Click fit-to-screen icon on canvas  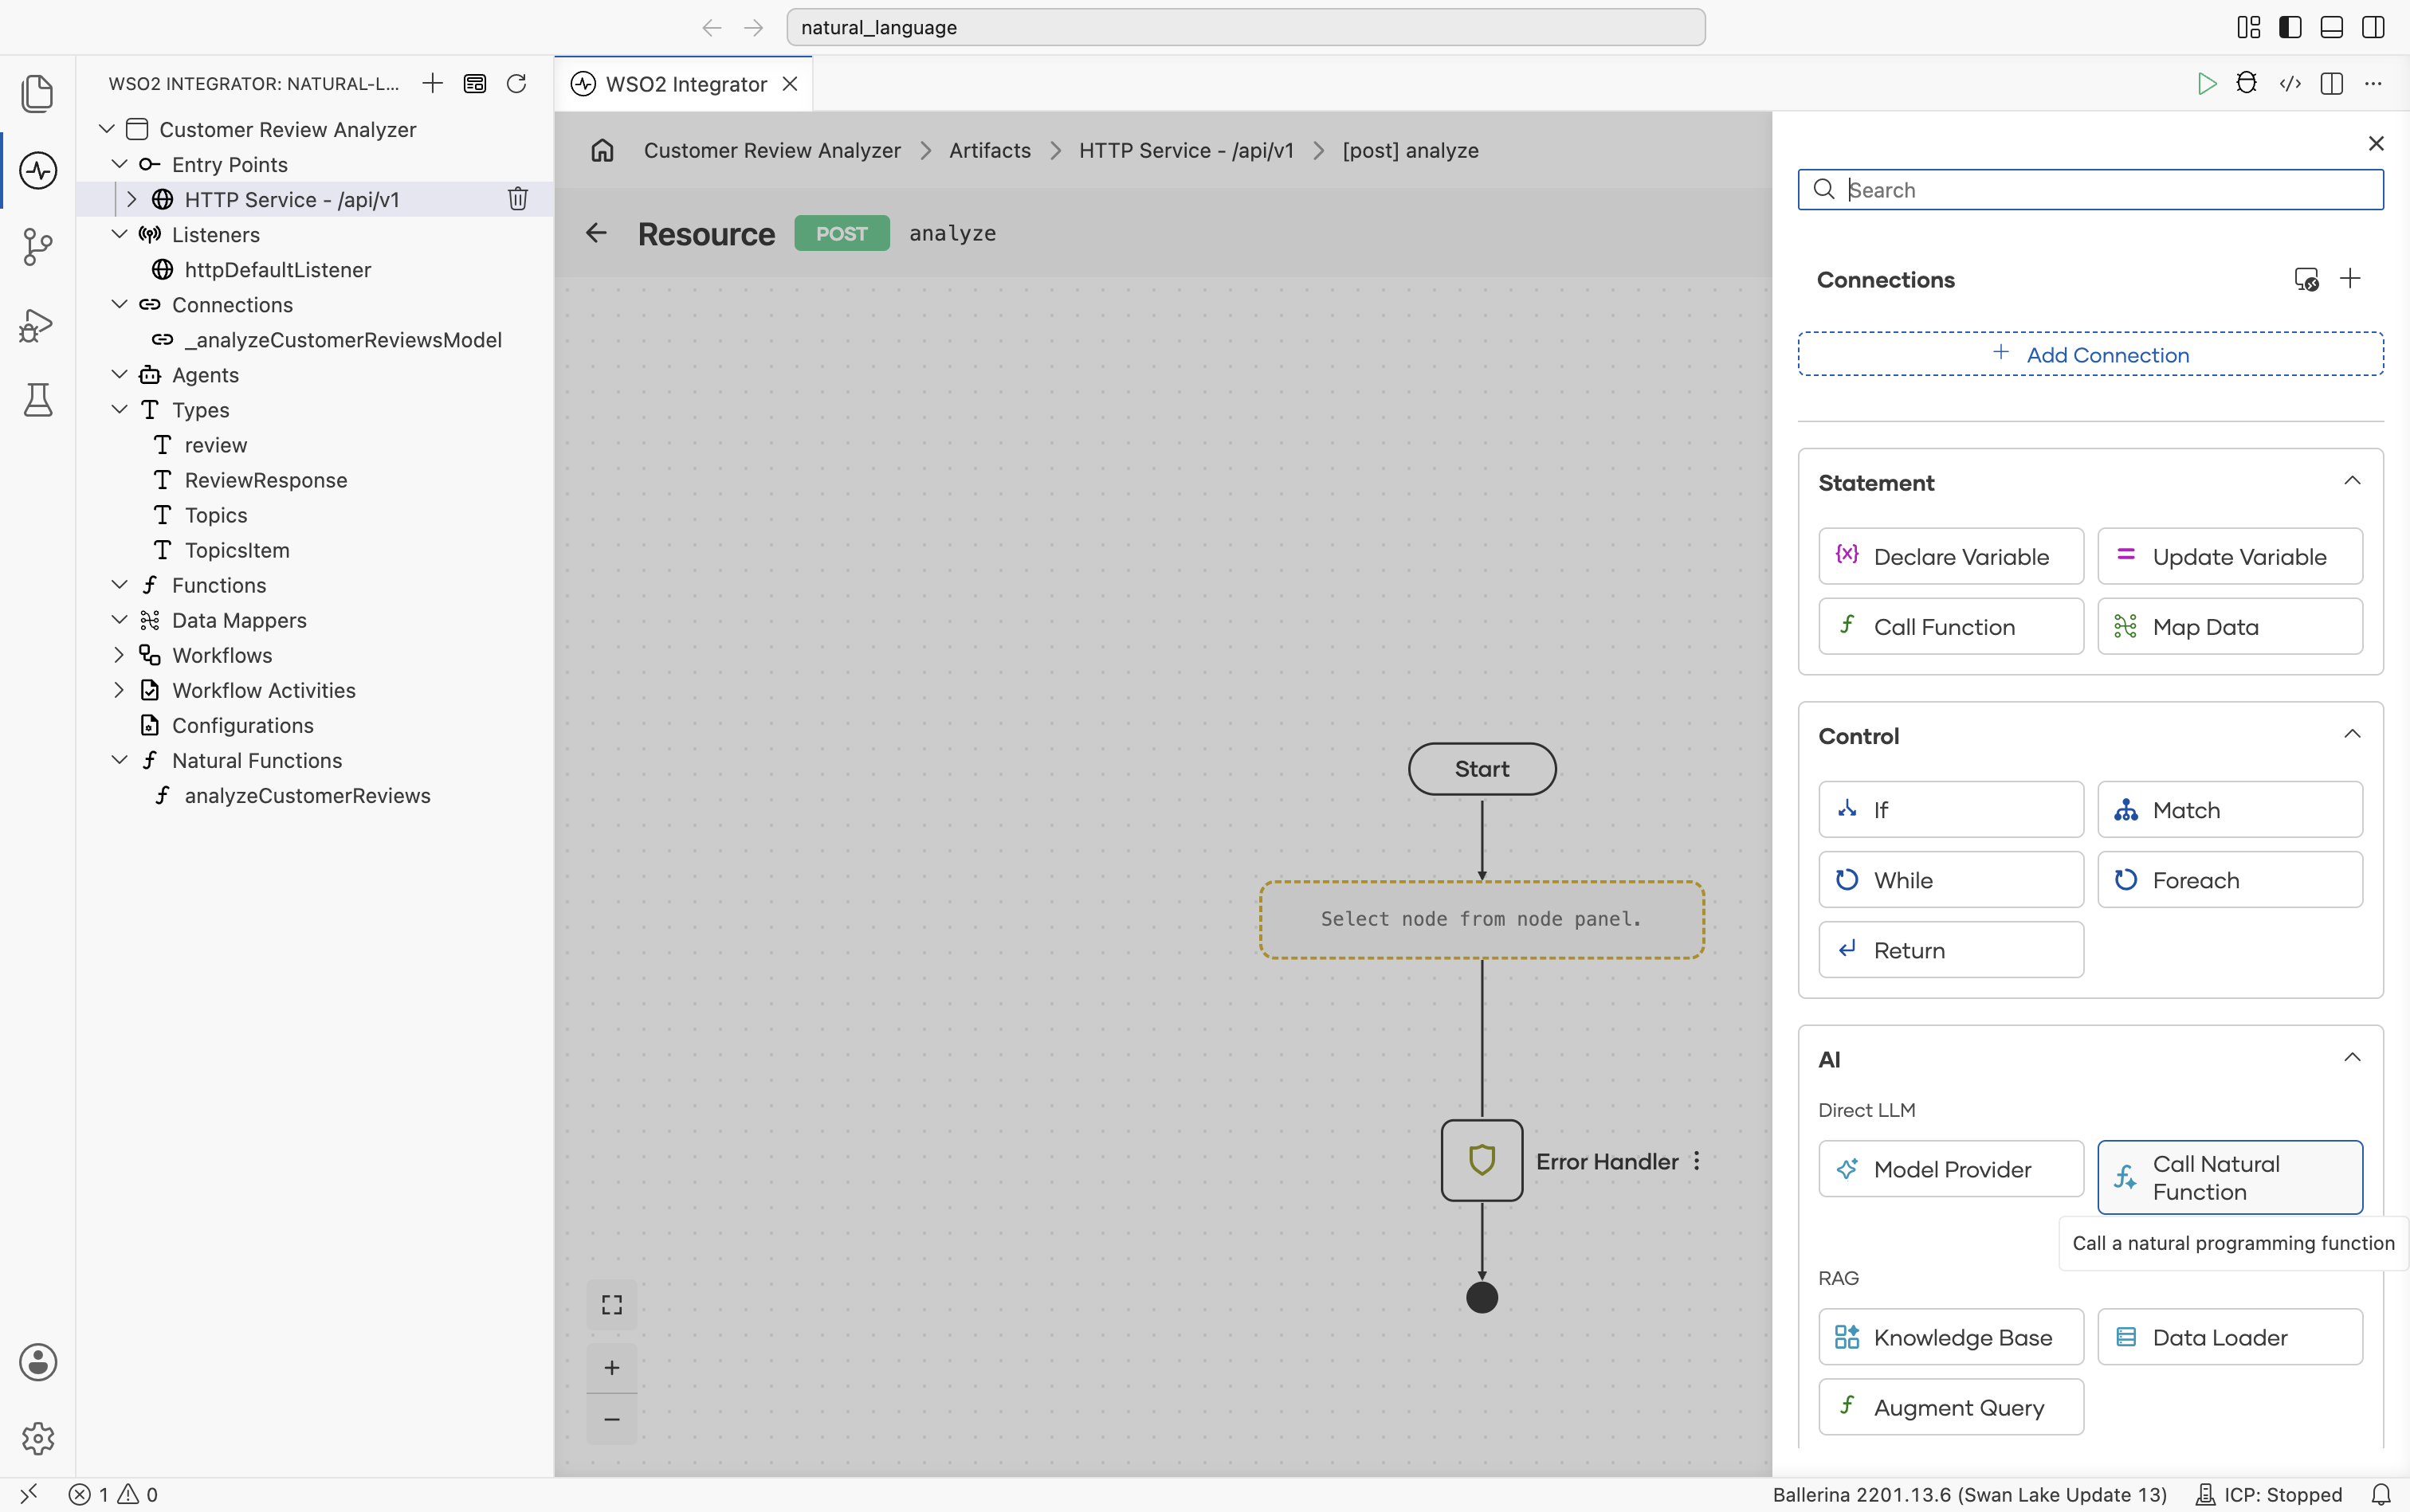pyautogui.click(x=612, y=1305)
